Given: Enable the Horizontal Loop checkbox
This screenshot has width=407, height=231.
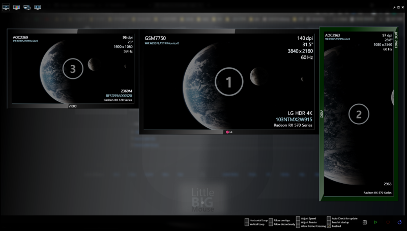Looking at the screenshot, I should (x=247, y=220).
